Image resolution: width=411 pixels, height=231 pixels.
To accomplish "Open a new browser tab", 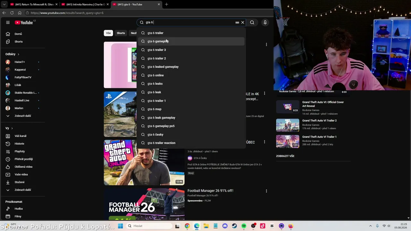I will [x=166, y=4].
